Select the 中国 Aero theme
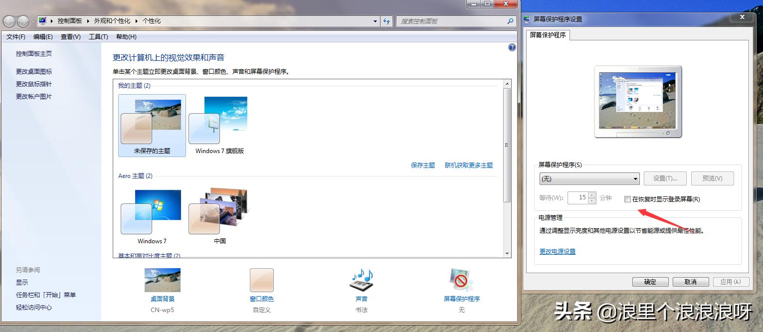 [219, 216]
